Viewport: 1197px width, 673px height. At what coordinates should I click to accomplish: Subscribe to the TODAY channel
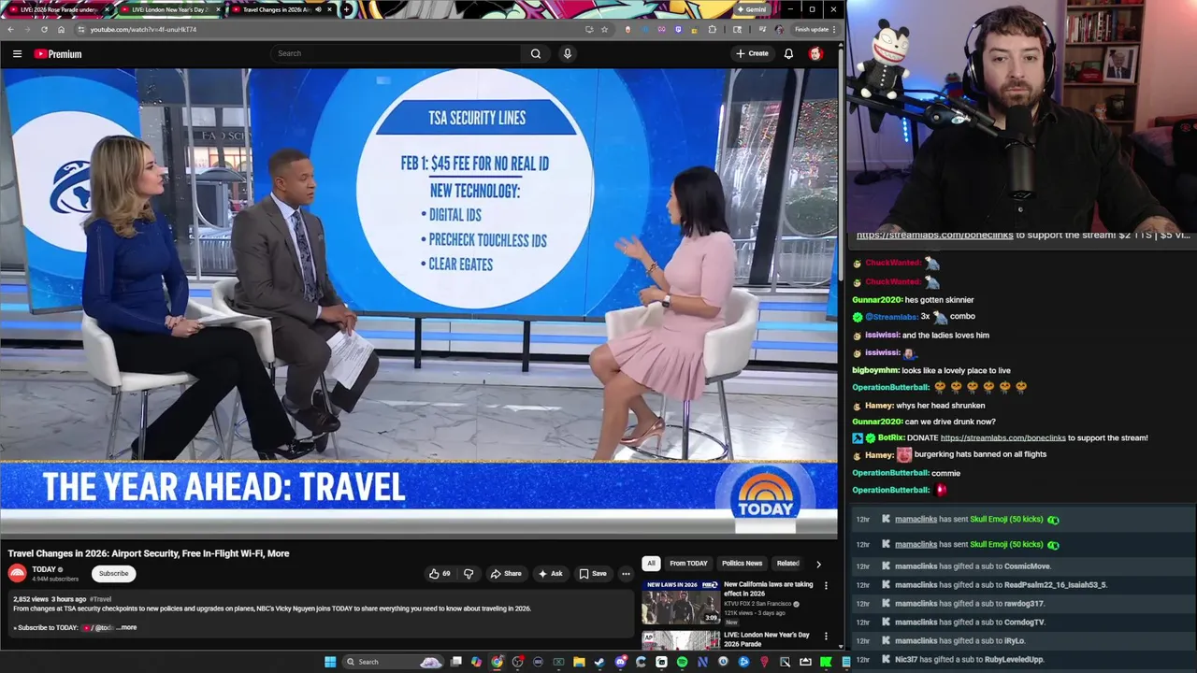(113, 573)
